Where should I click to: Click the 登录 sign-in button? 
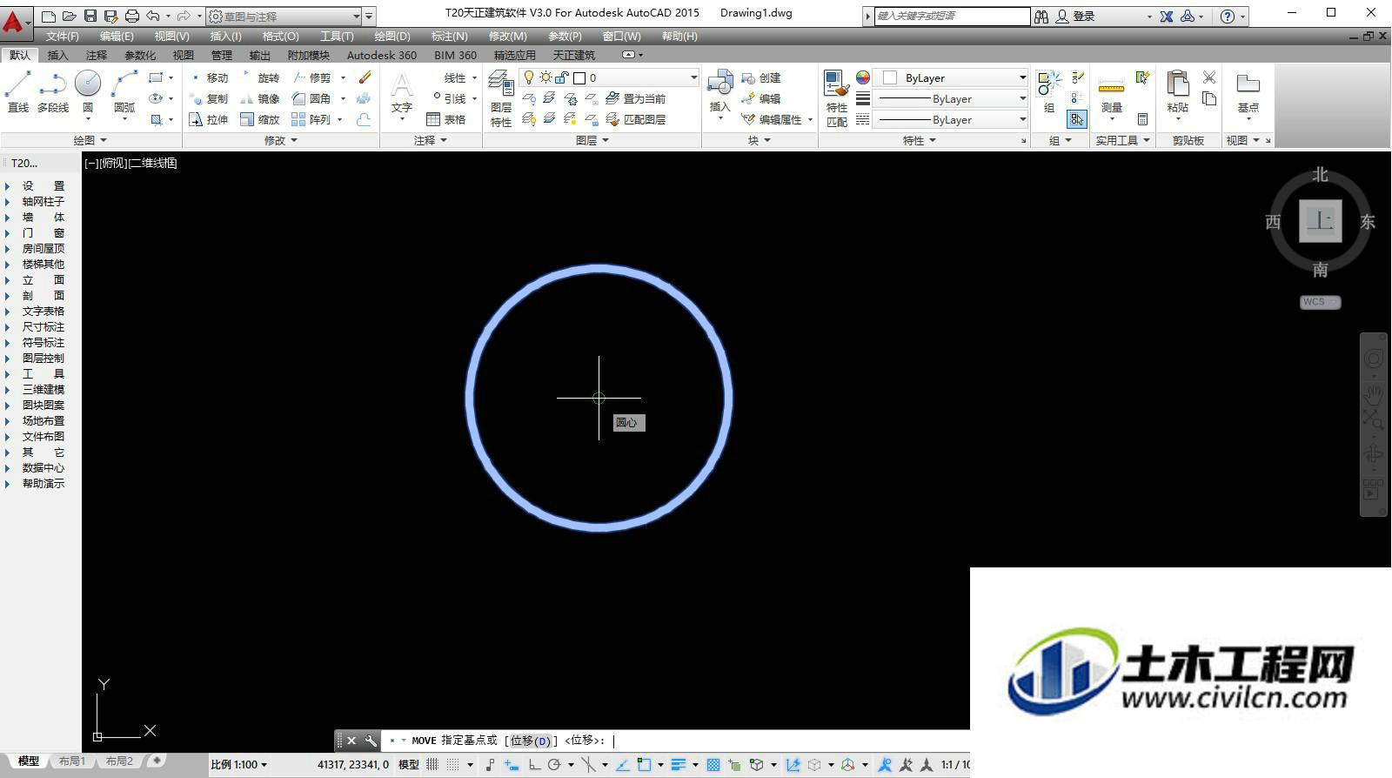(x=1075, y=16)
